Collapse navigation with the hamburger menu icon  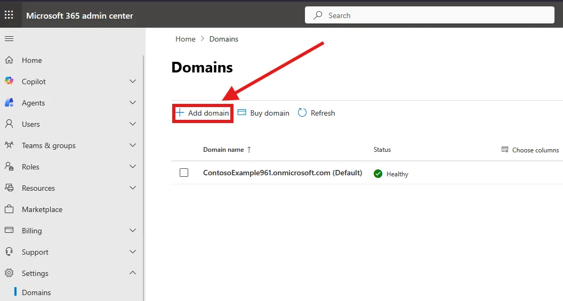(9, 38)
